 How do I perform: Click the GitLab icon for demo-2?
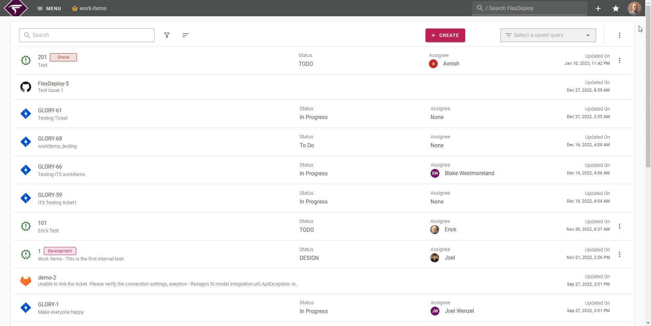[26, 281]
